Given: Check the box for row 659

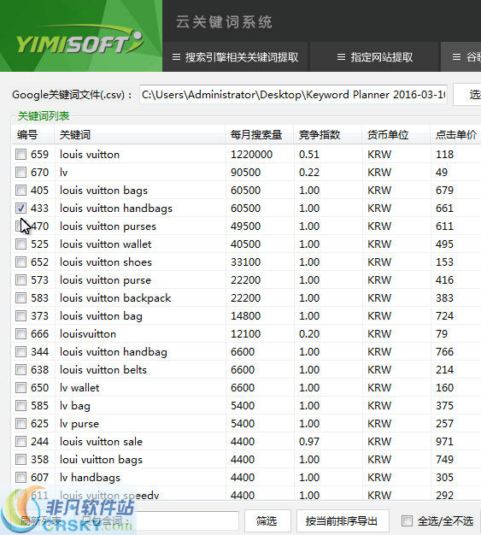Looking at the screenshot, I should click(x=21, y=154).
